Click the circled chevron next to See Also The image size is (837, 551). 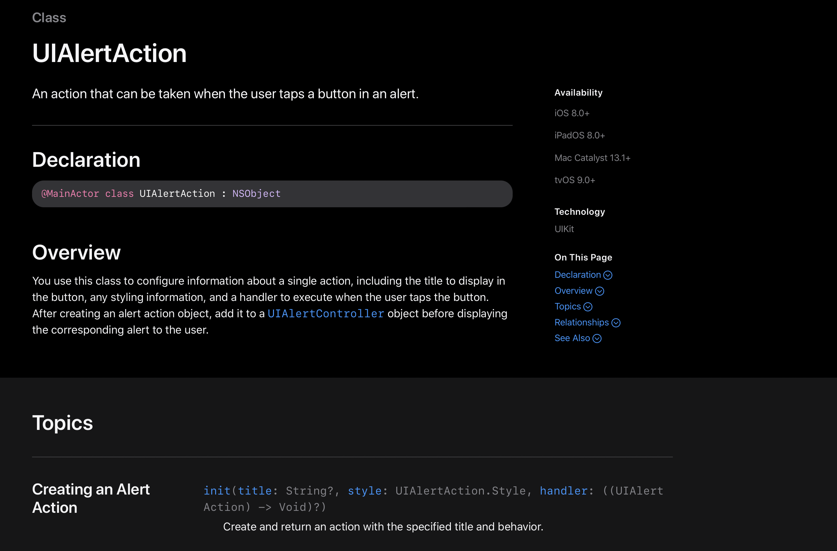coord(597,338)
